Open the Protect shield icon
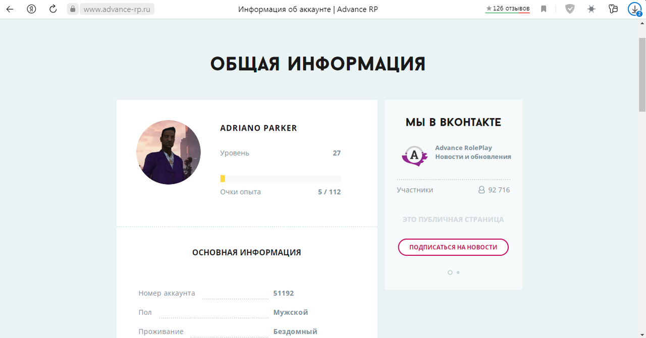Image resolution: width=646 pixels, height=338 pixels. [570, 9]
